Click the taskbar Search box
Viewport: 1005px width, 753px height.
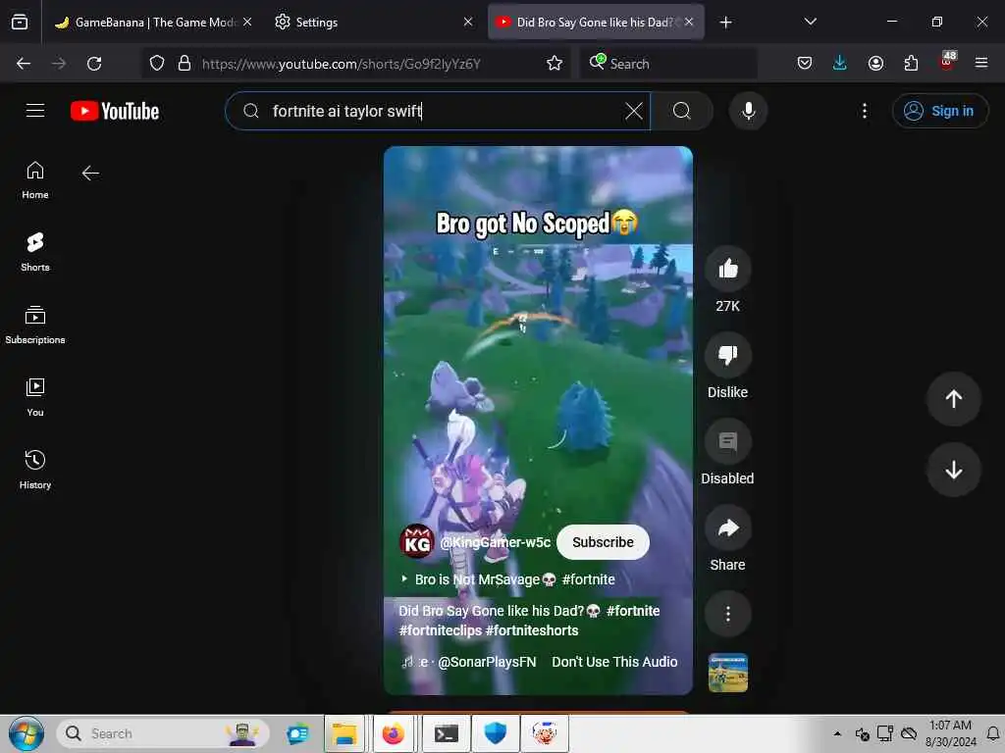pos(164,733)
